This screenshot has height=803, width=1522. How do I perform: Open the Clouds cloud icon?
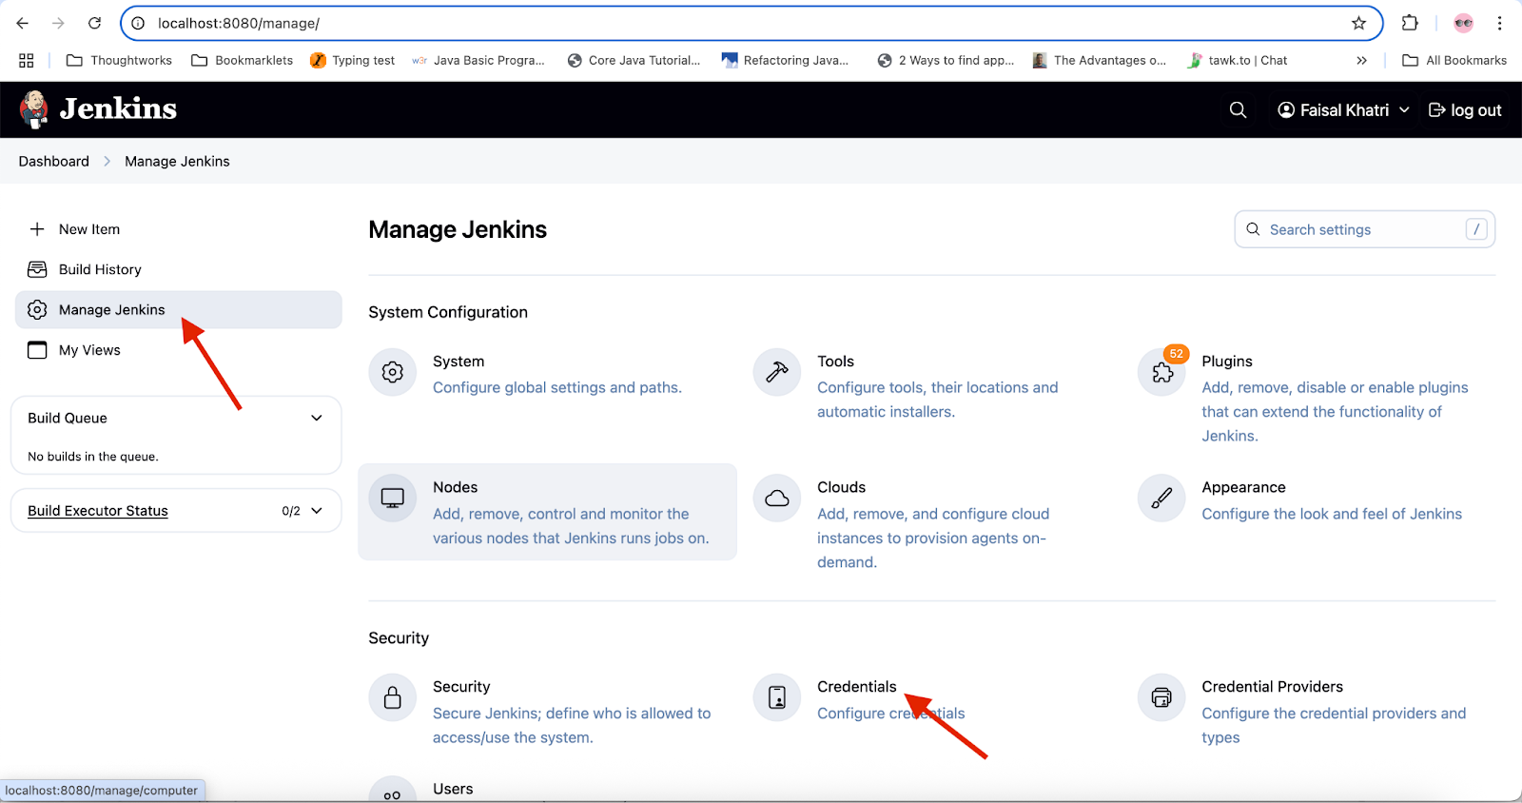(777, 498)
